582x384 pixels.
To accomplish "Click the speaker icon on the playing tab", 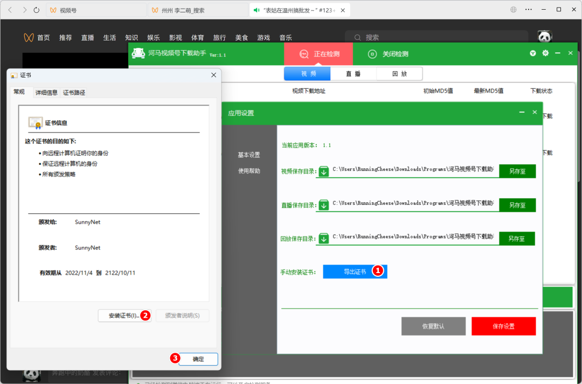I will pyautogui.click(x=256, y=10).
